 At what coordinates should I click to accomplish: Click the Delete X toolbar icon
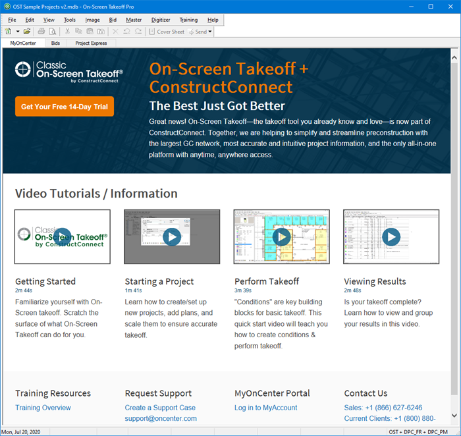pyautogui.click(x=115, y=31)
